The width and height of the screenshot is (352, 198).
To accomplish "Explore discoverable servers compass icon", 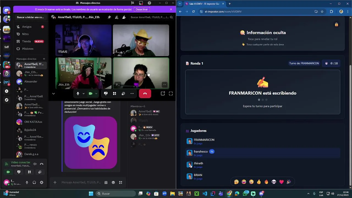I will pos(7,100).
